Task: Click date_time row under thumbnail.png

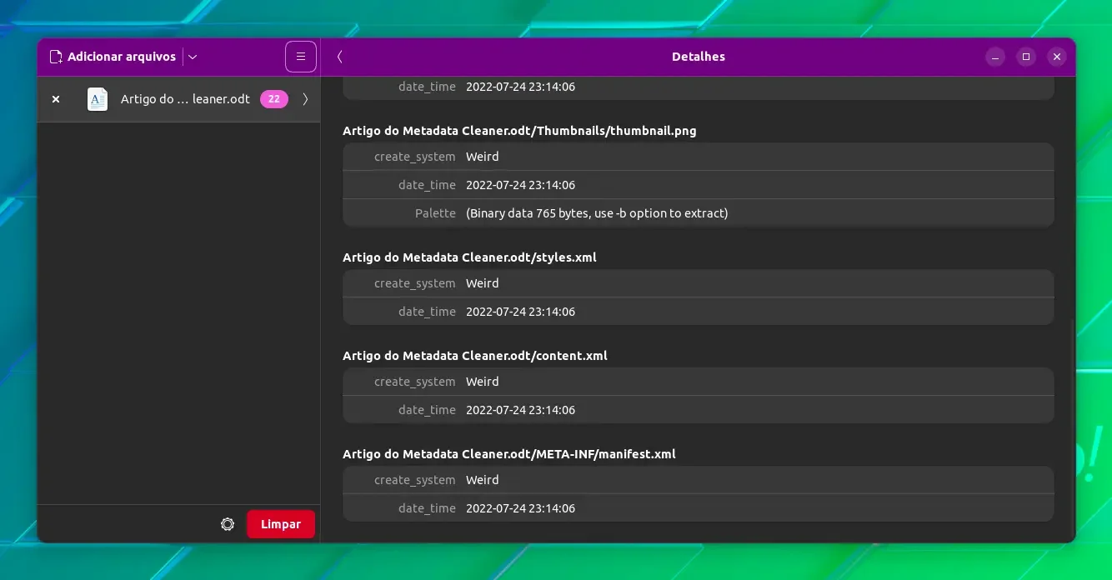Action: point(699,185)
